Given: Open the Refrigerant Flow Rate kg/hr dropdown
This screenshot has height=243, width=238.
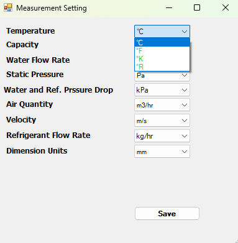Looking at the screenshot, I should [x=162, y=136].
